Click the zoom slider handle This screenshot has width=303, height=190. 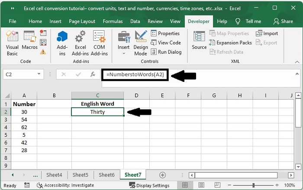click(x=253, y=185)
